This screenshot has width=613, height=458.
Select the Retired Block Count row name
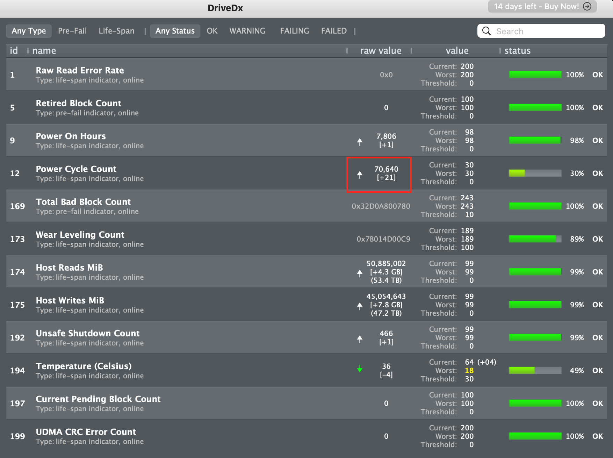tap(79, 103)
